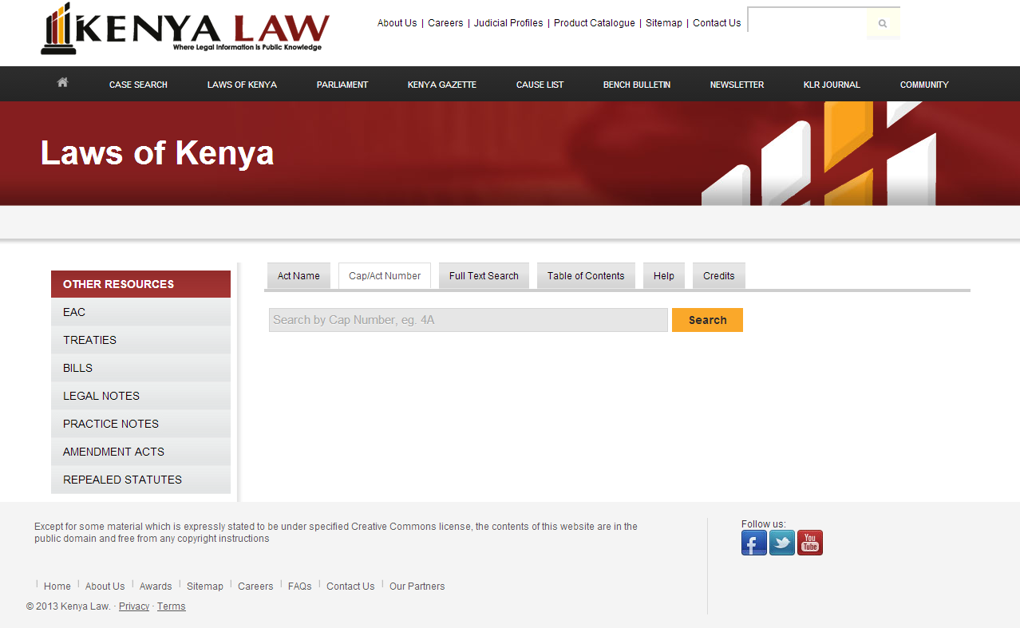The image size is (1020, 628).
Task: Open Laws of Kenya navigation menu item
Action: 242,85
